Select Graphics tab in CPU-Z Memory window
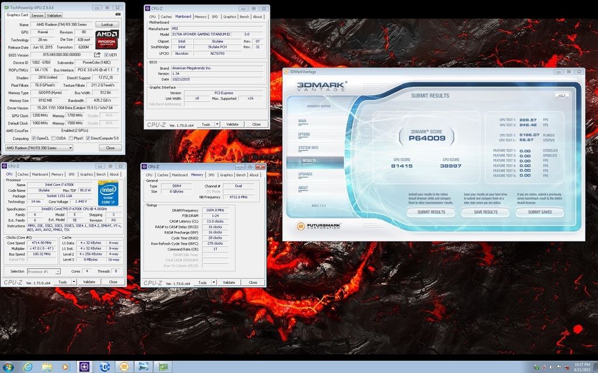 coord(226,175)
